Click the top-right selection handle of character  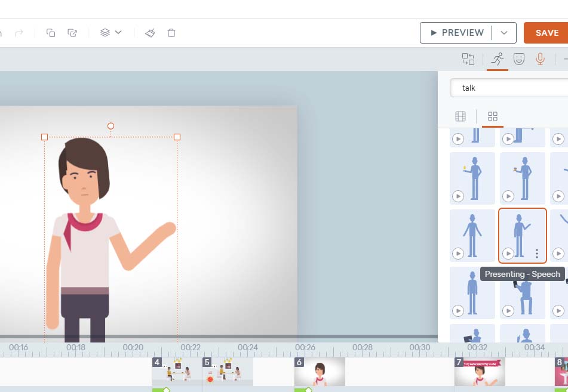point(177,137)
